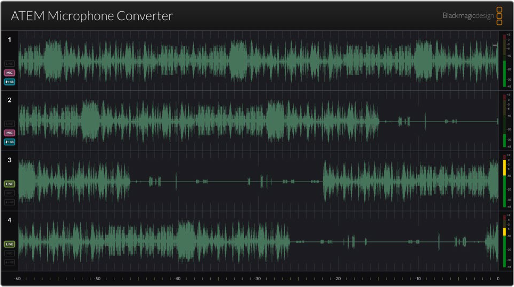The width and height of the screenshot is (514, 287).
Task: Click the channel 4 audio level meter
Action: tap(504, 241)
